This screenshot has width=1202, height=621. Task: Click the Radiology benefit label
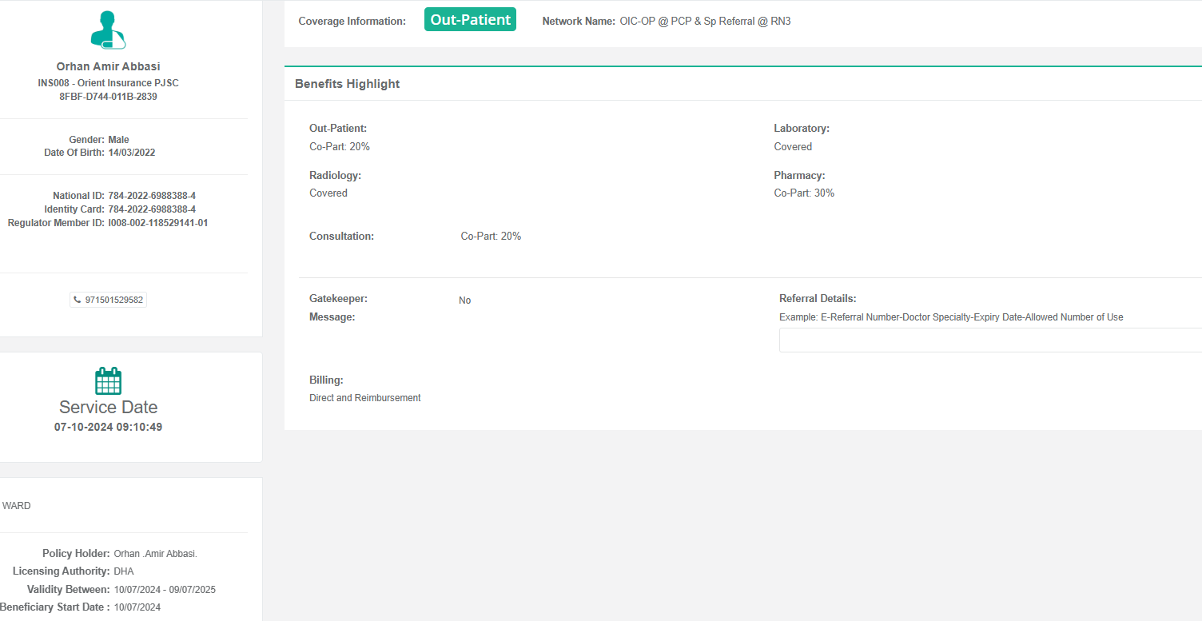[x=335, y=175]
